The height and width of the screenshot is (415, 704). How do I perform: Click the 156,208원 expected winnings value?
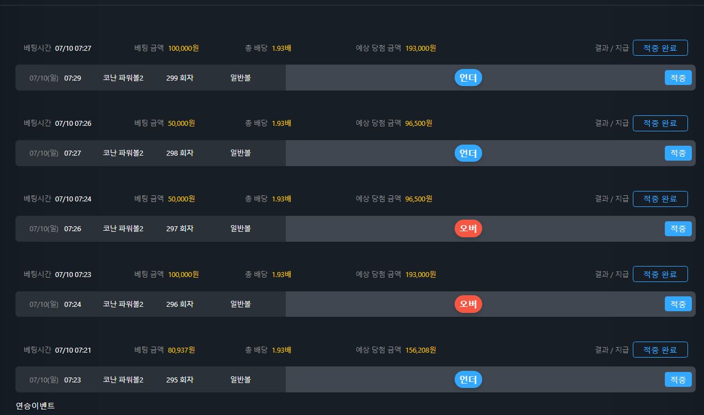pos(420,350)
